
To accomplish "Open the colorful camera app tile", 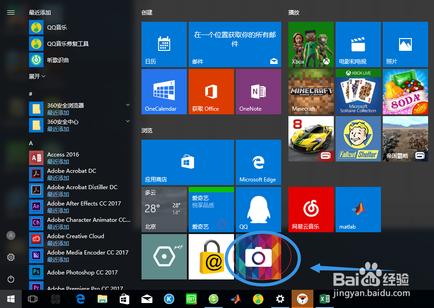I will [x=258, y=257].
